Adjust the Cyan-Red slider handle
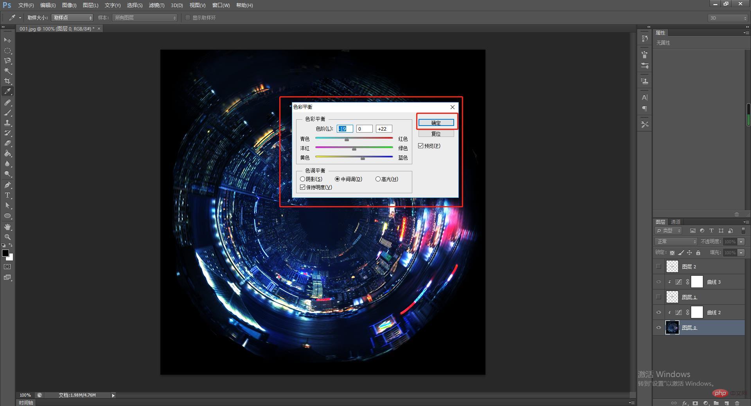751x406 pixels. click(x=347, y=139)
